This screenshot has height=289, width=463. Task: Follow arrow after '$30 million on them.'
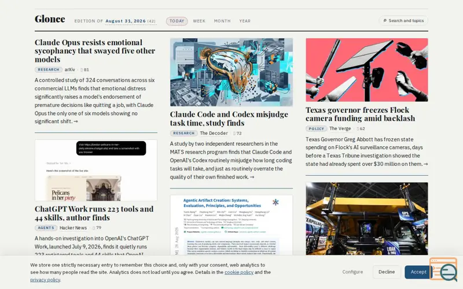point(425,164)
